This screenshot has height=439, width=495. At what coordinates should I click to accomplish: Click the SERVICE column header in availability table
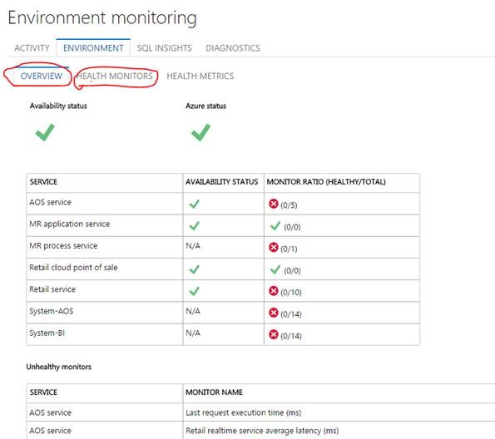click(x=43, y=182)
